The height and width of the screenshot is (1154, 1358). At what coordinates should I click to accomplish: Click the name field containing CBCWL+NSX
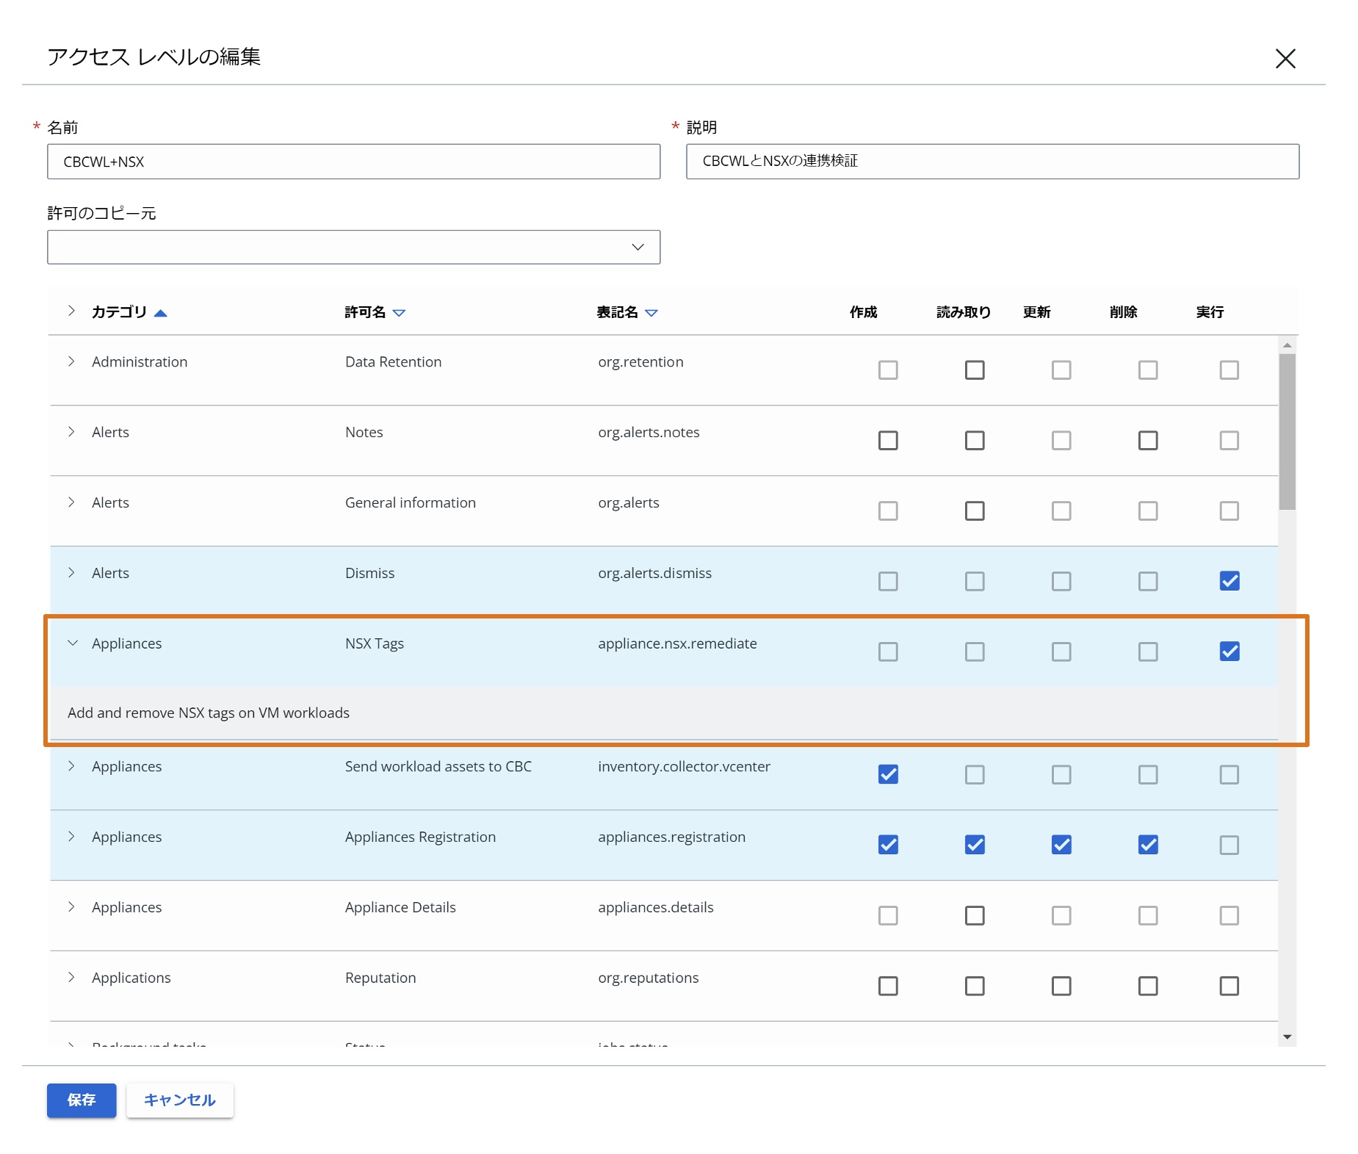tap(353, 162)
